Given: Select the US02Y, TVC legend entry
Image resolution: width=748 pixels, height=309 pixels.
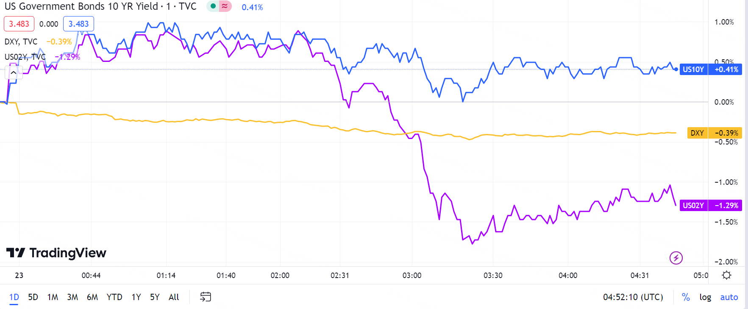Looking at the screenshot, I should (x=25, y=57).
